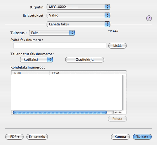Image resolution: width=157 pixels, height=145 pixels.
Task: Click the purple help question mark icon
Action: pos(149,18)
